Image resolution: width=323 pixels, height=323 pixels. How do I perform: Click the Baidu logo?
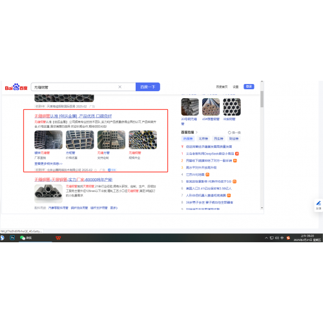16,87
